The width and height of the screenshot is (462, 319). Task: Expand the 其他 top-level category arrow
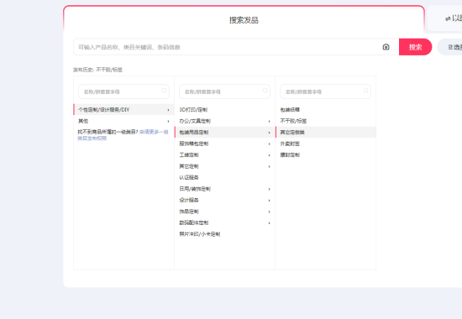click(168, 121)
